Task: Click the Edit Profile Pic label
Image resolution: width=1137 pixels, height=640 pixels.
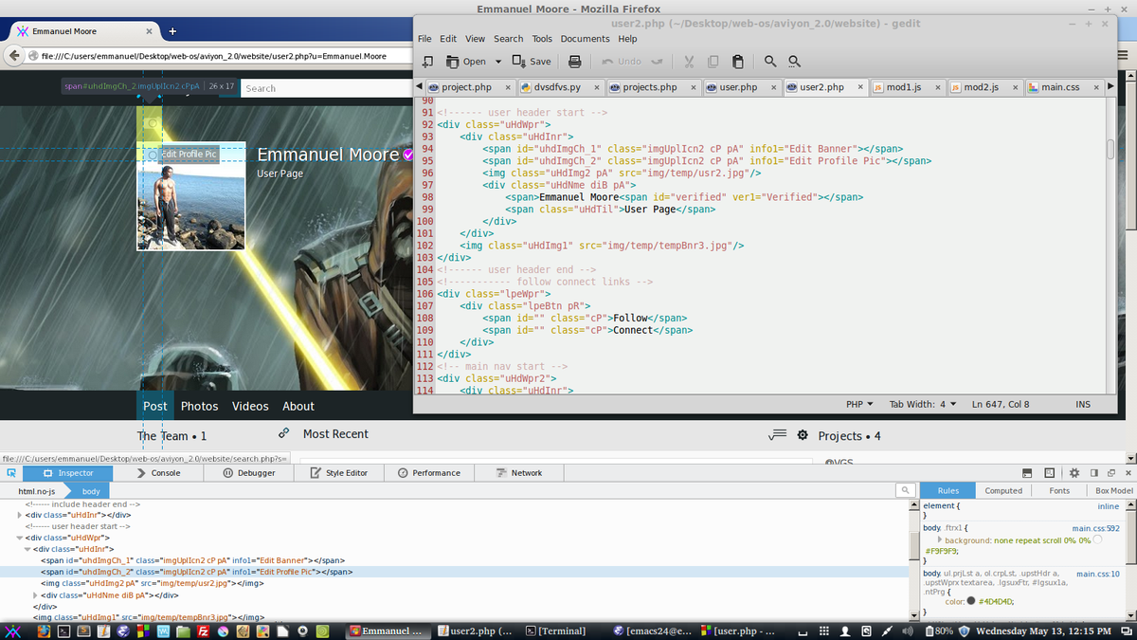Action: click(x=189, y=154)
